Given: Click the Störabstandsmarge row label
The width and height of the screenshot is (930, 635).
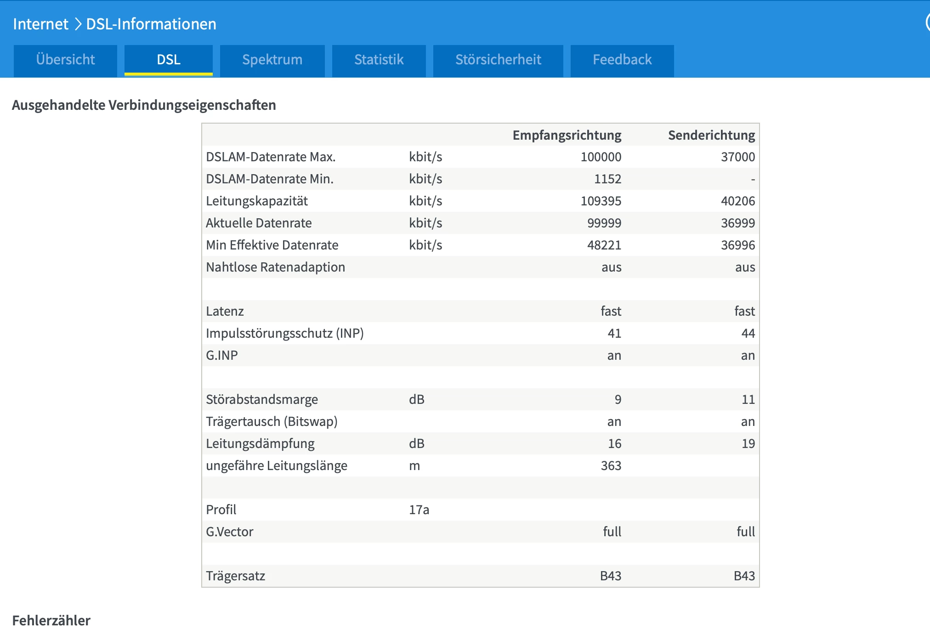Looking at the screenshot, I should click(262, 399).
